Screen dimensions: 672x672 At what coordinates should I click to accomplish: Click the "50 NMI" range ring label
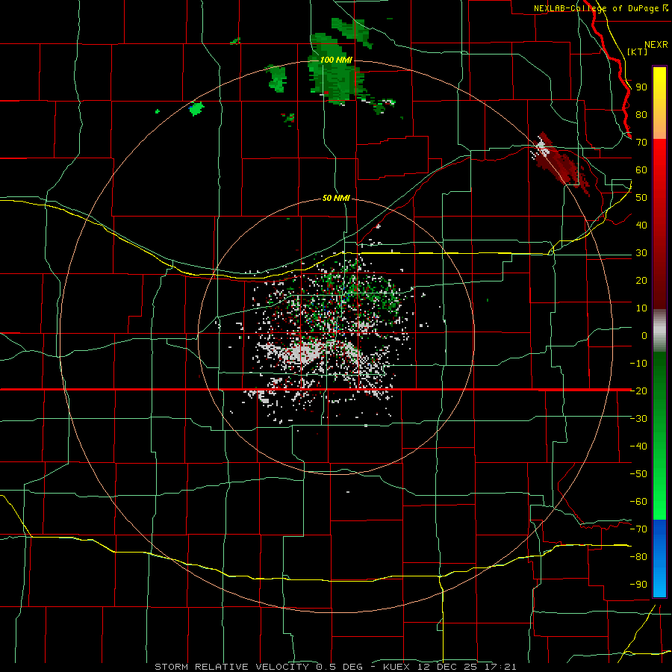click(336, 198)
